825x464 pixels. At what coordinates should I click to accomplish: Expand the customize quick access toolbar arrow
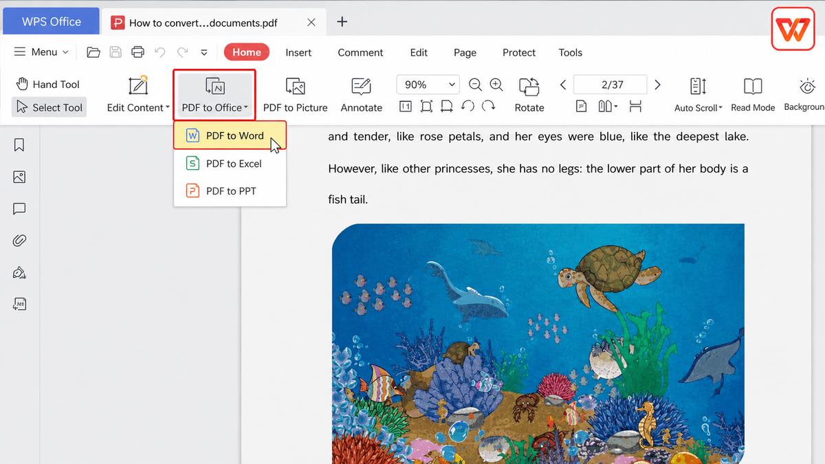204,52
